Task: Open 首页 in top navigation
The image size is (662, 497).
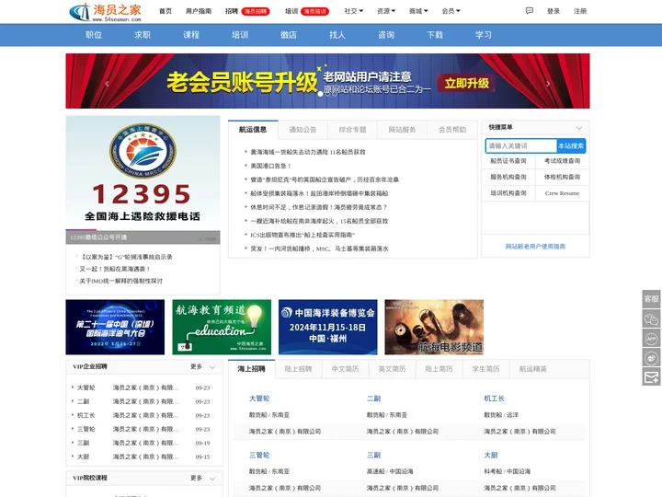Action: (x=165, y=11)
